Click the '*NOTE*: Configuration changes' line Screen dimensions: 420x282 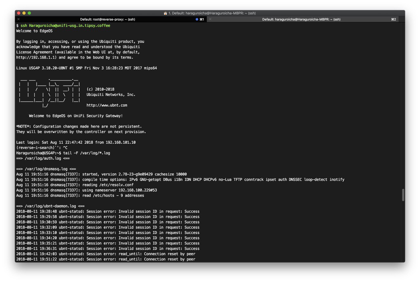click(79, 126)
